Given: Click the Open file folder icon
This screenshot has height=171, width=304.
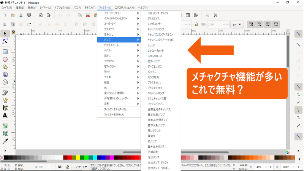Looking at the screenshot, I should coord(13,15).
